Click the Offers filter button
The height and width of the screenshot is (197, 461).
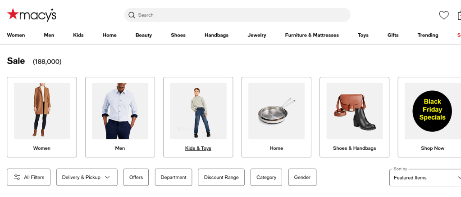(136, 177)
